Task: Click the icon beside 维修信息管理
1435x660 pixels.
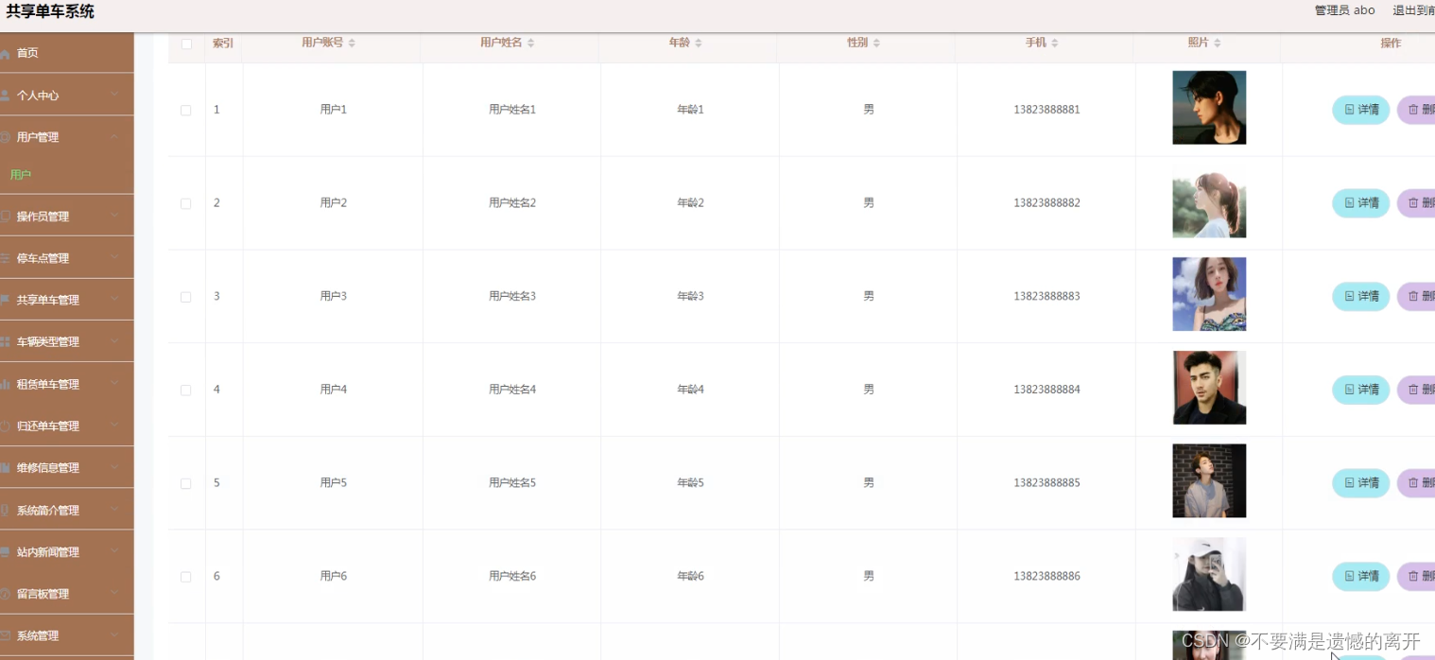Action: pyautogui.click(x=5, y=467)
